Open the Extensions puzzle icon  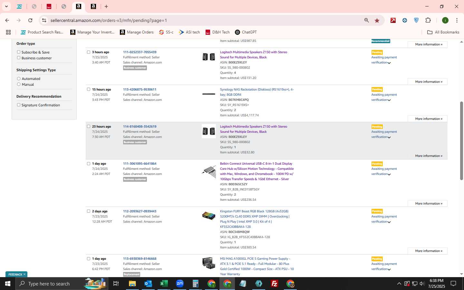[428, 20]
